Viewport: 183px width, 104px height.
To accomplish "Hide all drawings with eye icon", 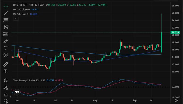I will pos(6,101).
